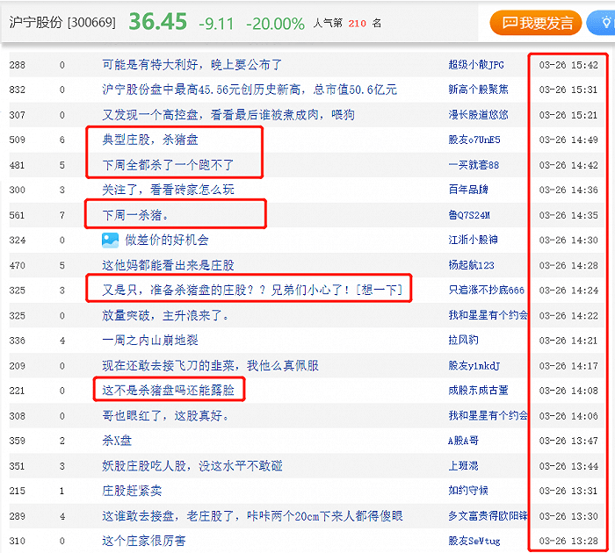View profile of author 超级小散JPG
Viewport: 615px width, 553px height.
pos(476,64)
